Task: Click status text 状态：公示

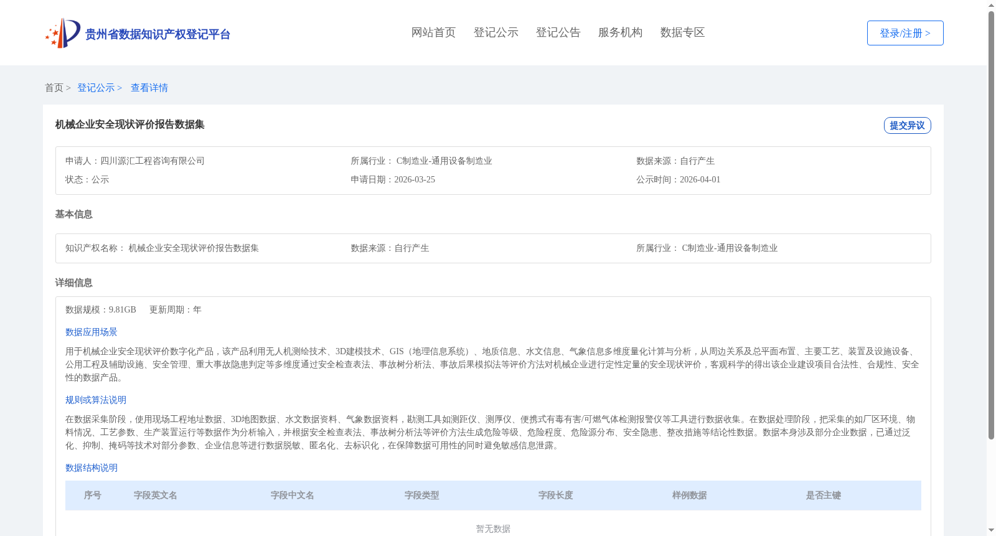Action: click(87, 179)
